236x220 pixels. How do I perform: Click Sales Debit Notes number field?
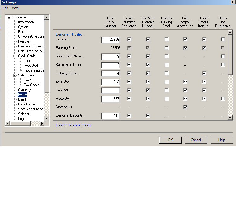(110, 65)
